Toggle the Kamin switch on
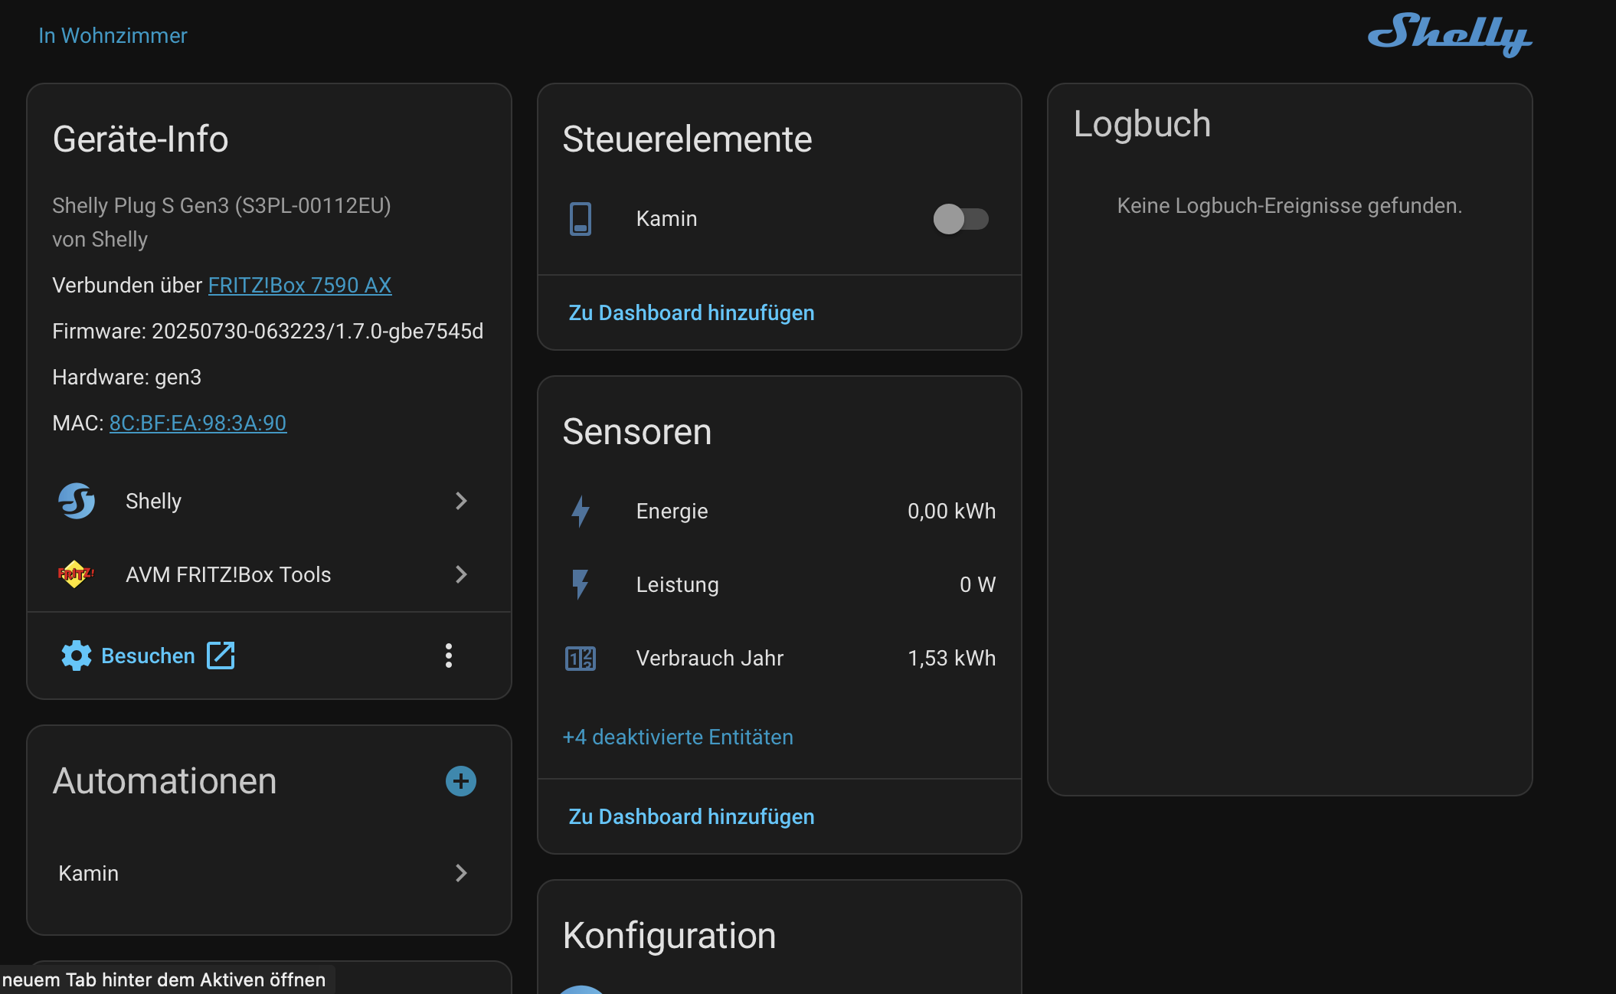1616x994 pixels. click(960, 219)
